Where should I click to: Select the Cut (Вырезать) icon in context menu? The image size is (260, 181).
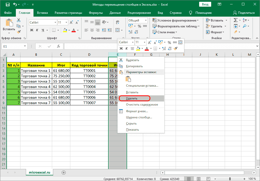(121, 60)
